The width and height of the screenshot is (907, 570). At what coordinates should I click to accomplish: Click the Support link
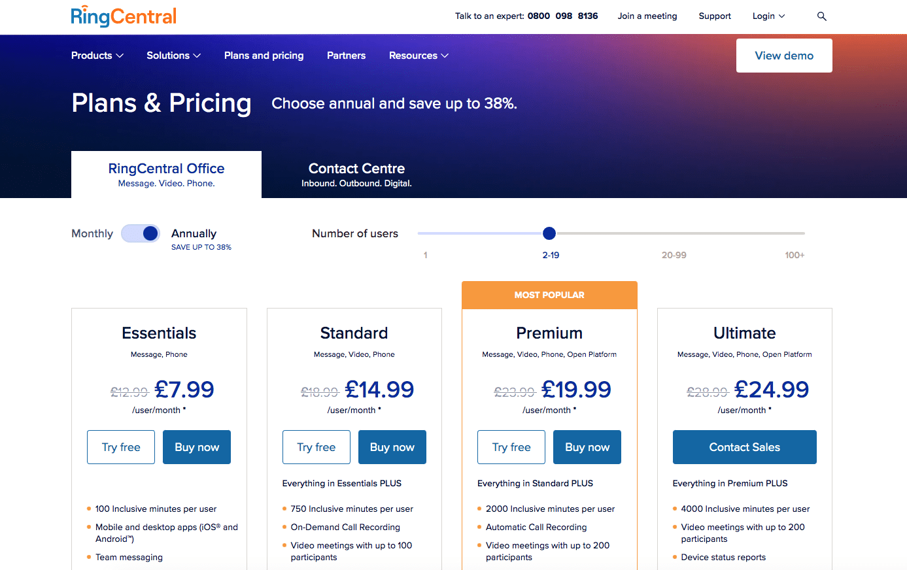coord(715,16)
